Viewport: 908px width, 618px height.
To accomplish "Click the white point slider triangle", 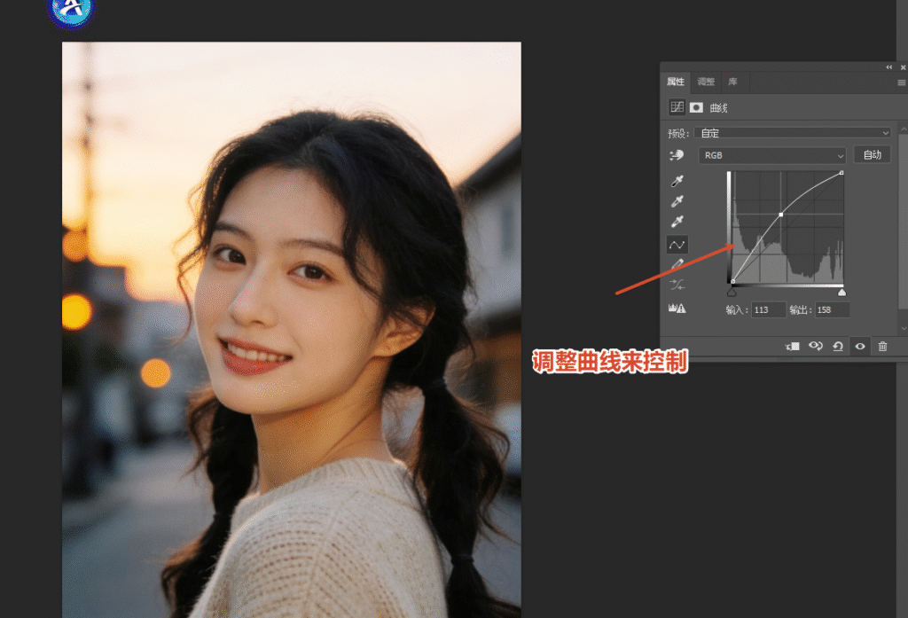I will click(x=841, y=292).
